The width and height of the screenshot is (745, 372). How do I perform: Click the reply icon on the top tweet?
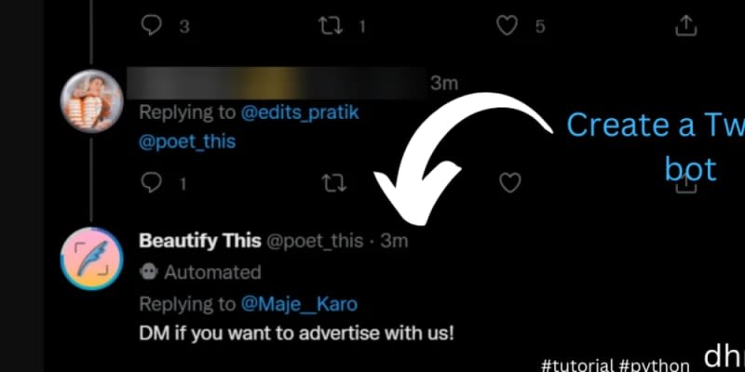coord(152,26)
